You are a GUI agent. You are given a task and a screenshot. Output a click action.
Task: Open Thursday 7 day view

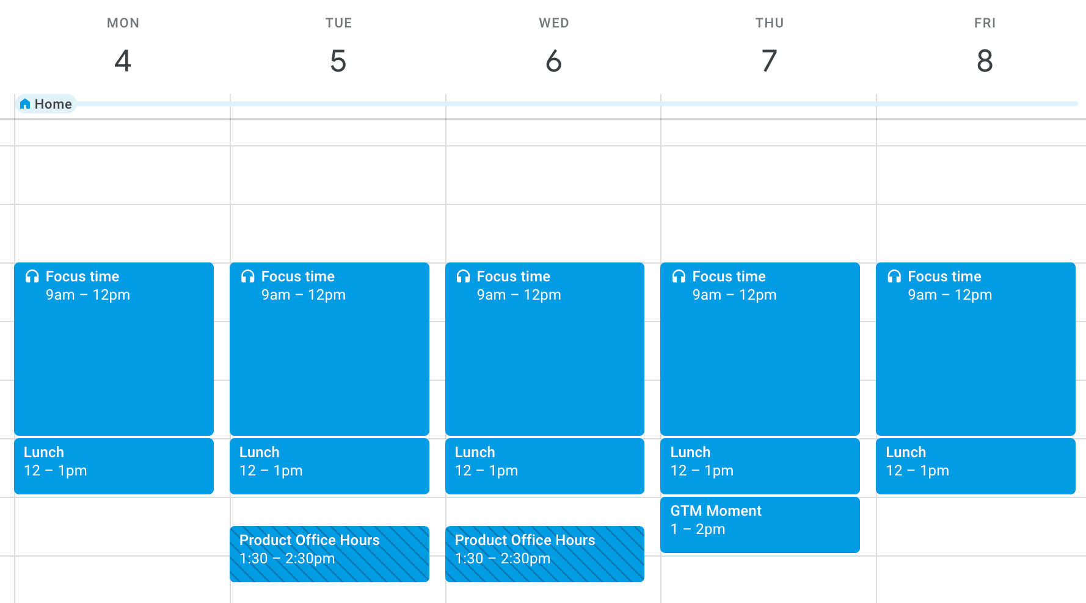(769, 61)
